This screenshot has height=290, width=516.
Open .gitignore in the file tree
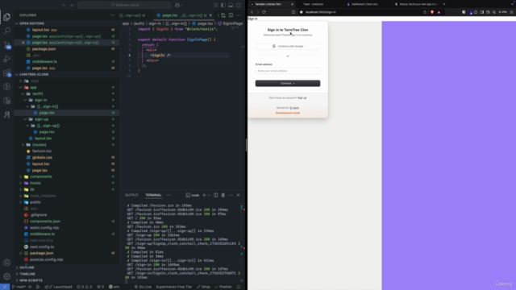pos(39,215)
